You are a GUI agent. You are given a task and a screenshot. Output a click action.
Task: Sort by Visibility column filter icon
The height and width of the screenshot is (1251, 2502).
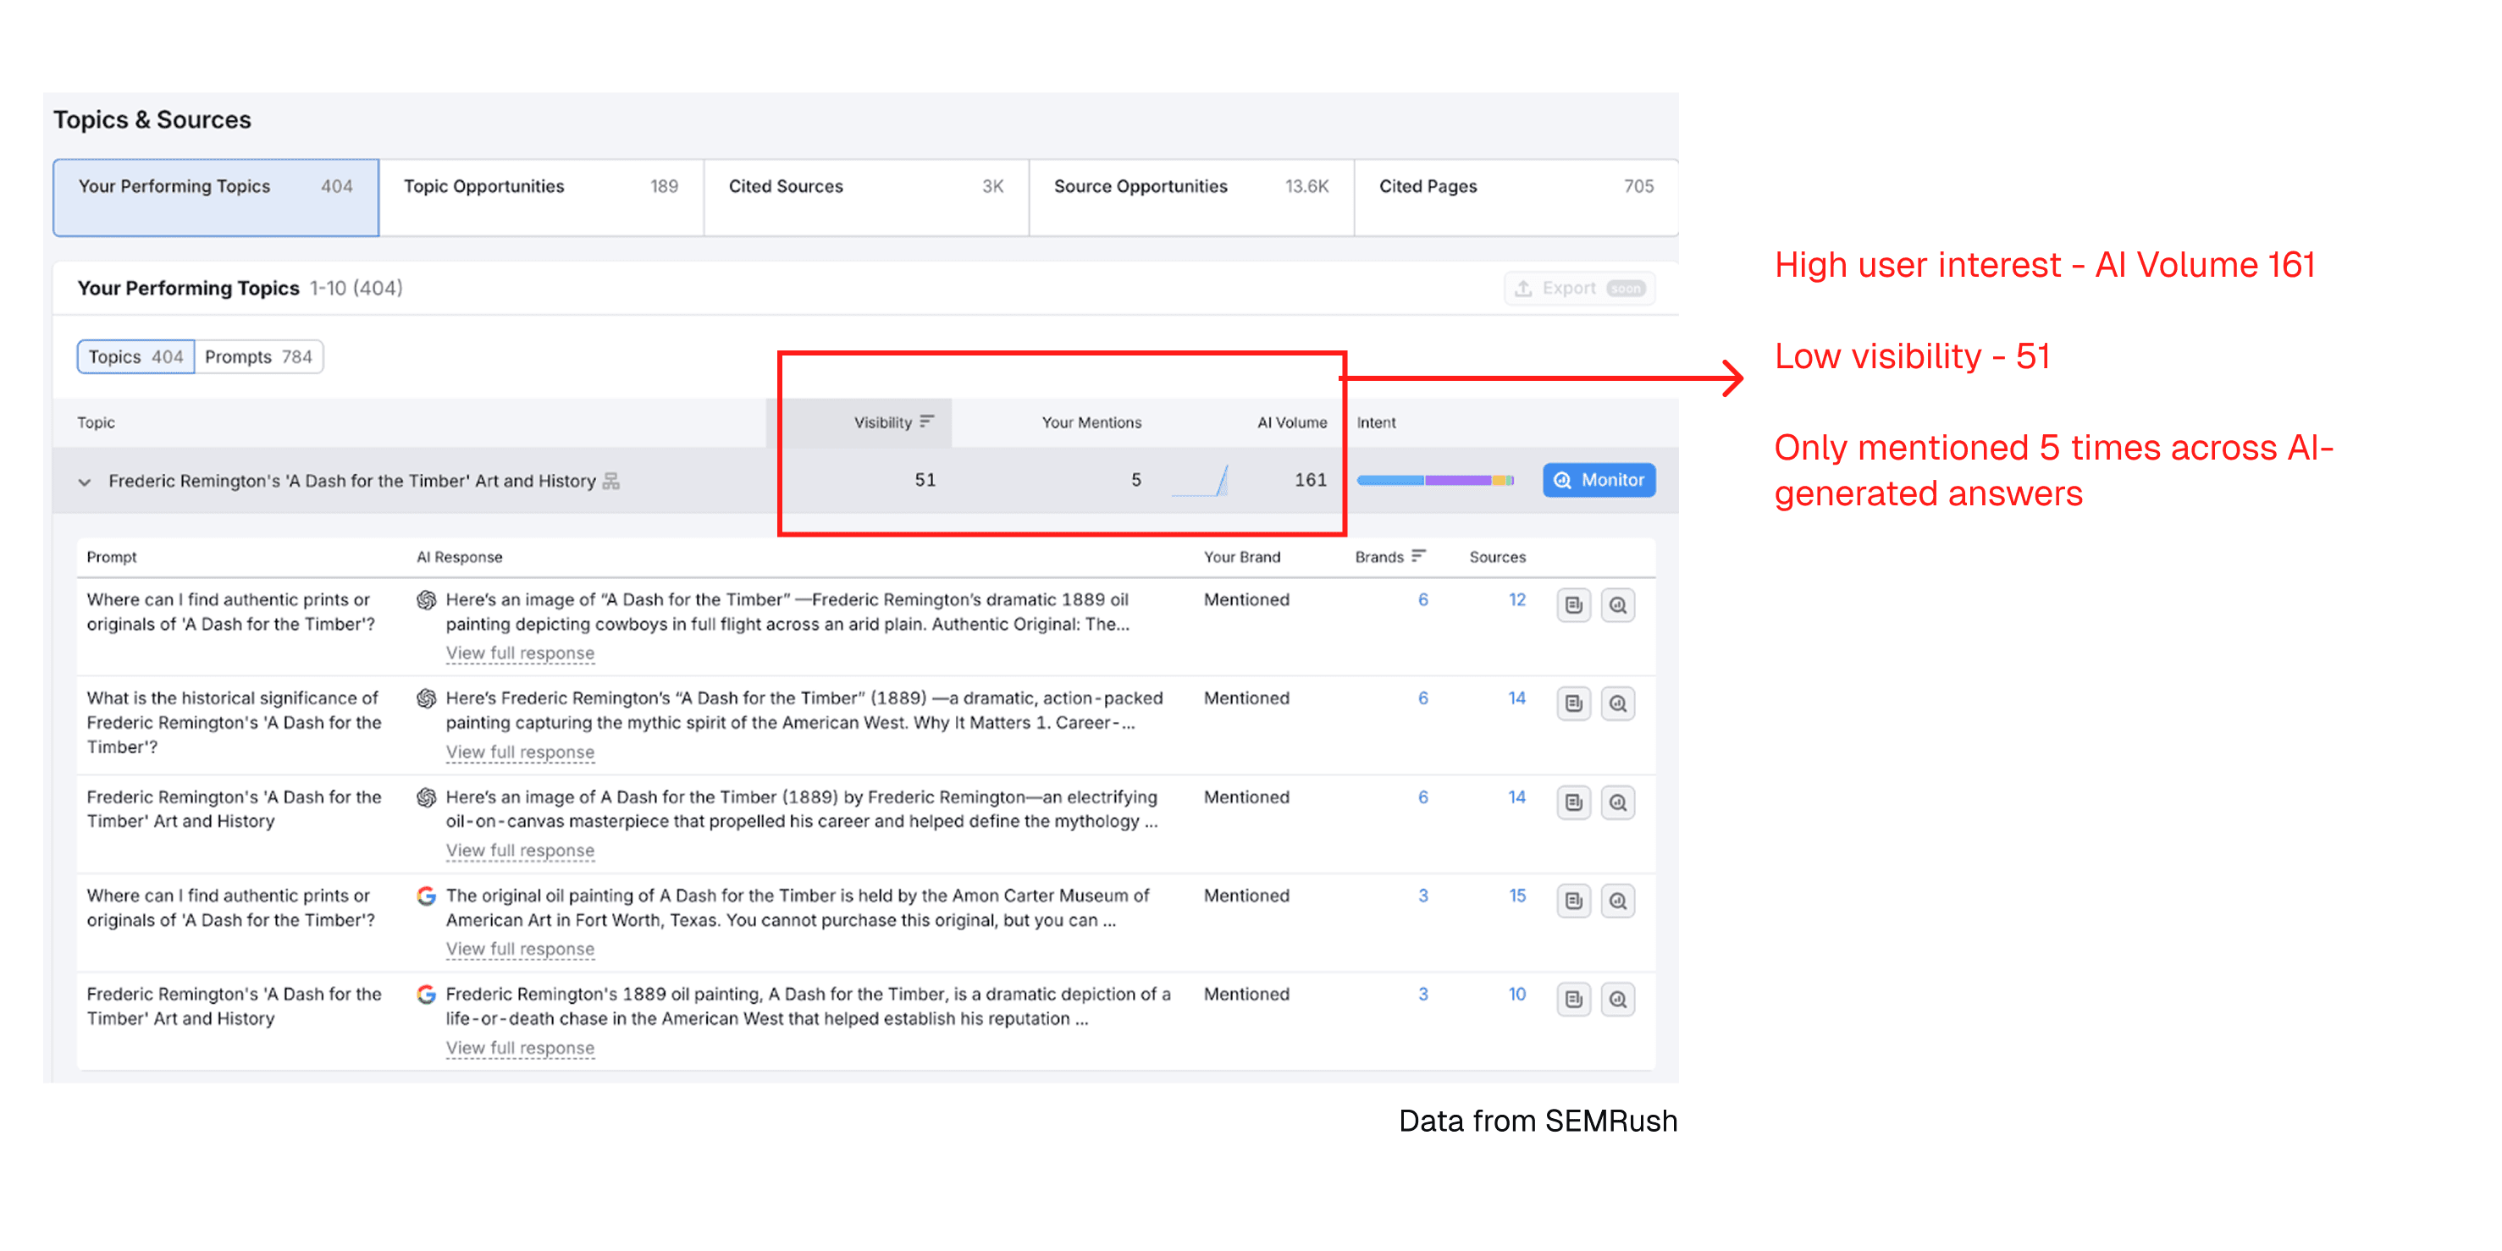click(x=926, y=422)
